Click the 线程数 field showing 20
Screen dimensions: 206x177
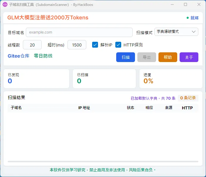(32, 45)
